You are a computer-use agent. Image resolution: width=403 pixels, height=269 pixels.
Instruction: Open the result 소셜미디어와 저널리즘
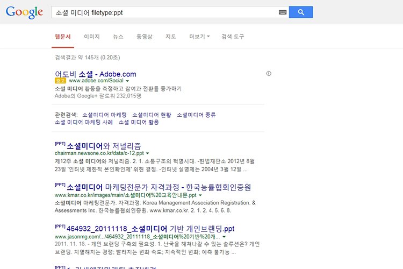coord(104,146)
